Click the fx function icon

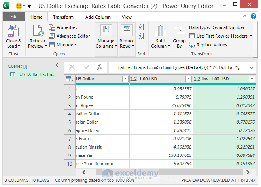(100, 67)
